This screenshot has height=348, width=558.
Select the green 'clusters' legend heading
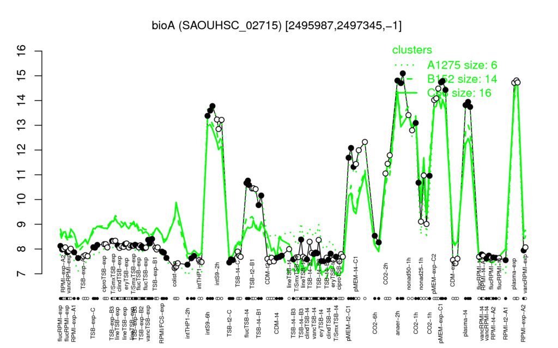(x=412, y=50)
